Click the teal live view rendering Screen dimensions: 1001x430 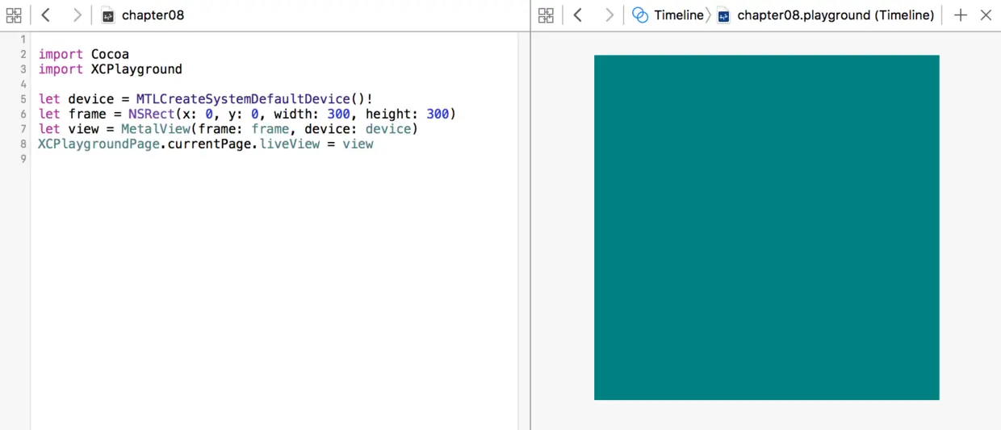(x=767, y=228)
